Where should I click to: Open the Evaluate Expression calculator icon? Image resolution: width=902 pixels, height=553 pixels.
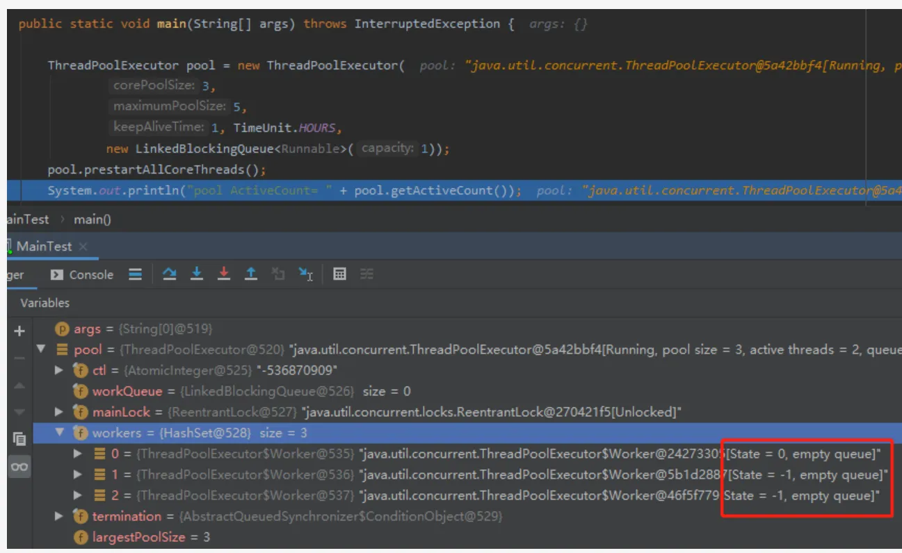(x=339, y=274)
